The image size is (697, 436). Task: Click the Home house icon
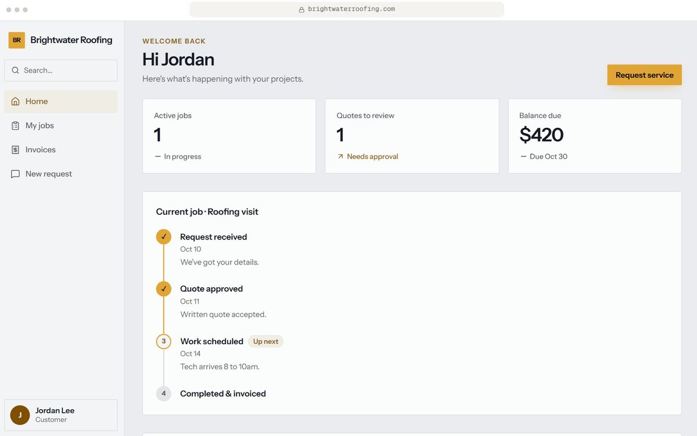(16, 101)
